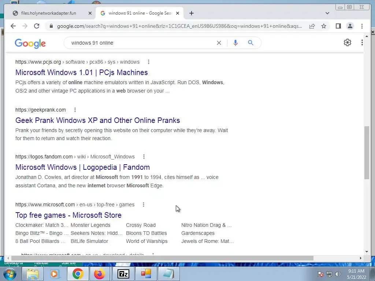Reload the current page
375x281 pixels.
[37, 26]
